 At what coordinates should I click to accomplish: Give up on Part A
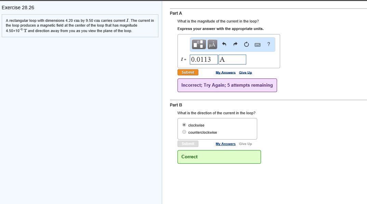(246, 73)
